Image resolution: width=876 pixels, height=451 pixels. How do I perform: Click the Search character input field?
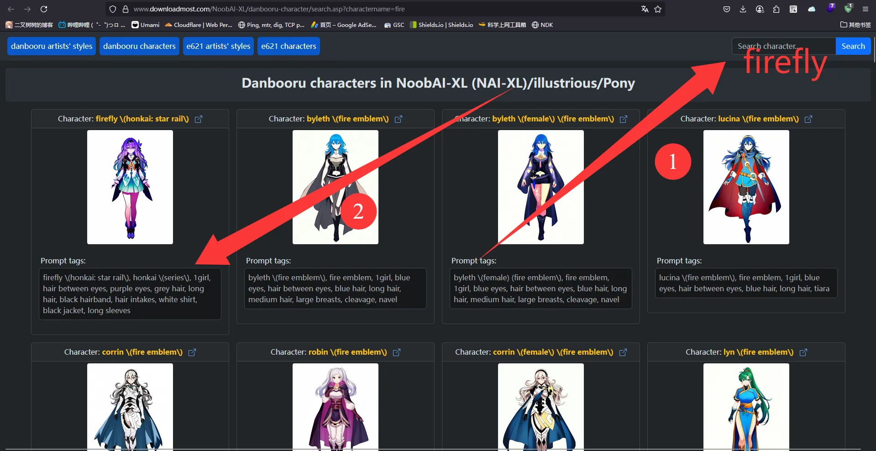pyautogui.click(x=783, y=46)
